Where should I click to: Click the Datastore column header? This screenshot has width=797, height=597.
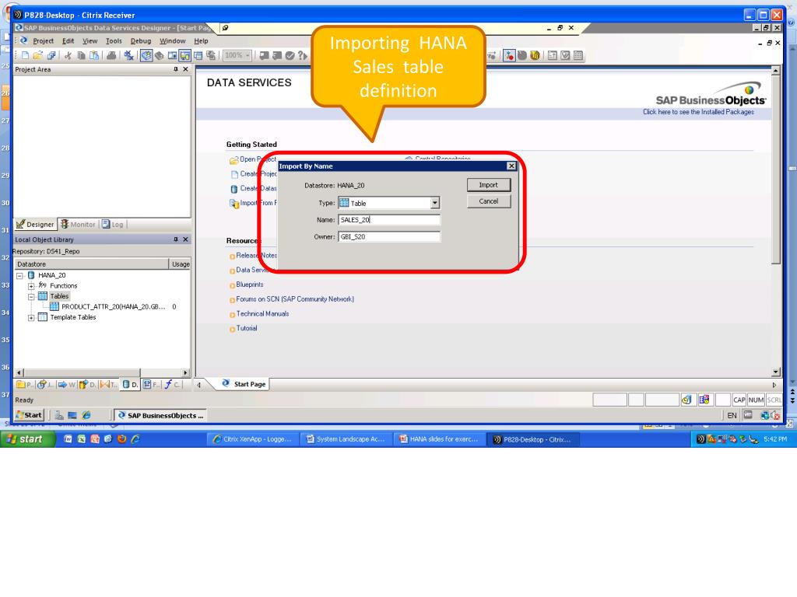[x=92, y=264]
